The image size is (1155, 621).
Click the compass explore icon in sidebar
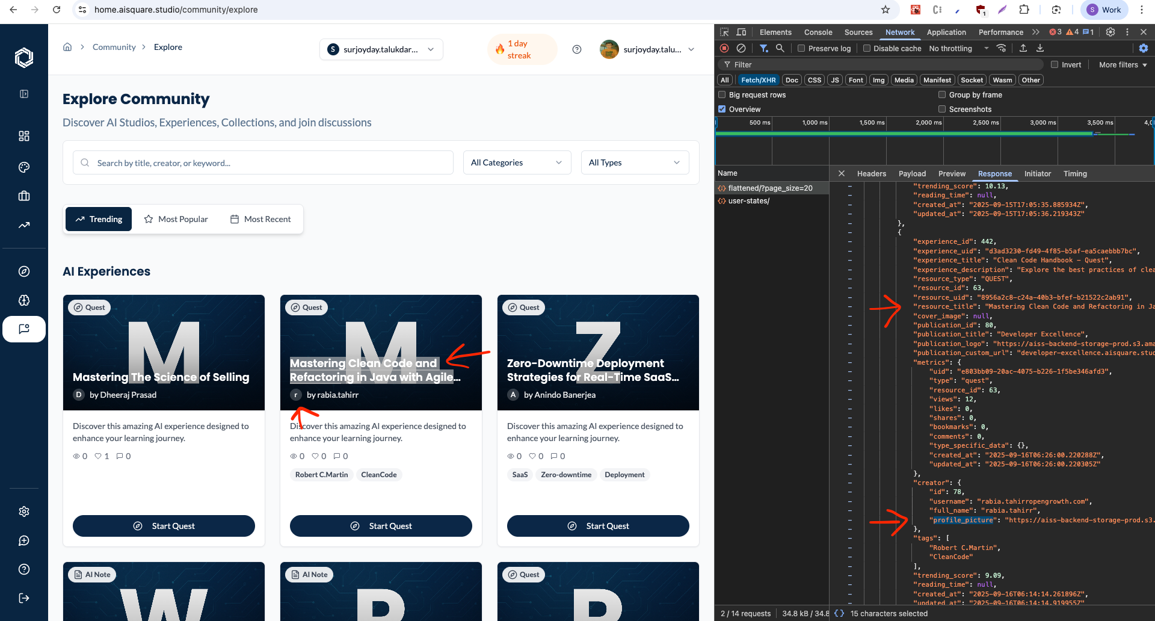coord(24,271)
